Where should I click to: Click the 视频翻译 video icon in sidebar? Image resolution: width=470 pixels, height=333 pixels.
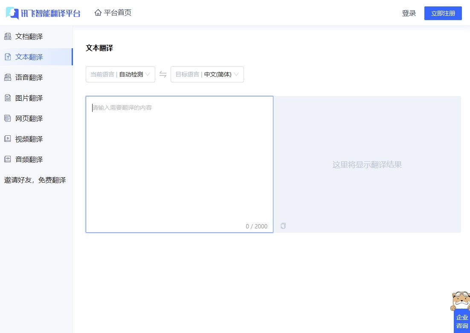[x=8, y=139]
